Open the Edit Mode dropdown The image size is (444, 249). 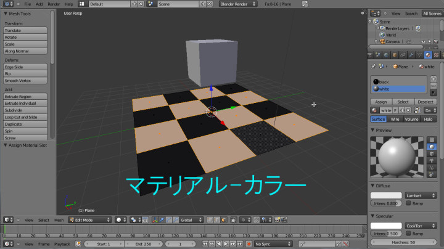(x=89, y=219)
